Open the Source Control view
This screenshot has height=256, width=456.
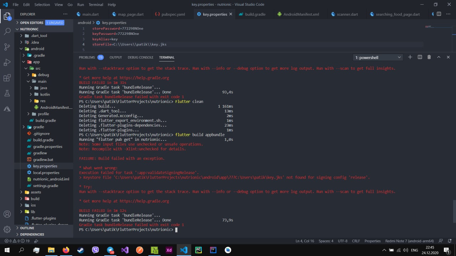tap(7, 47)
